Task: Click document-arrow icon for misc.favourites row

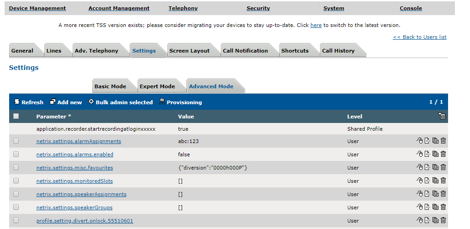Action: 427,167
